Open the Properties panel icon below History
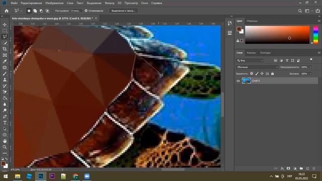 coord(229,33)
